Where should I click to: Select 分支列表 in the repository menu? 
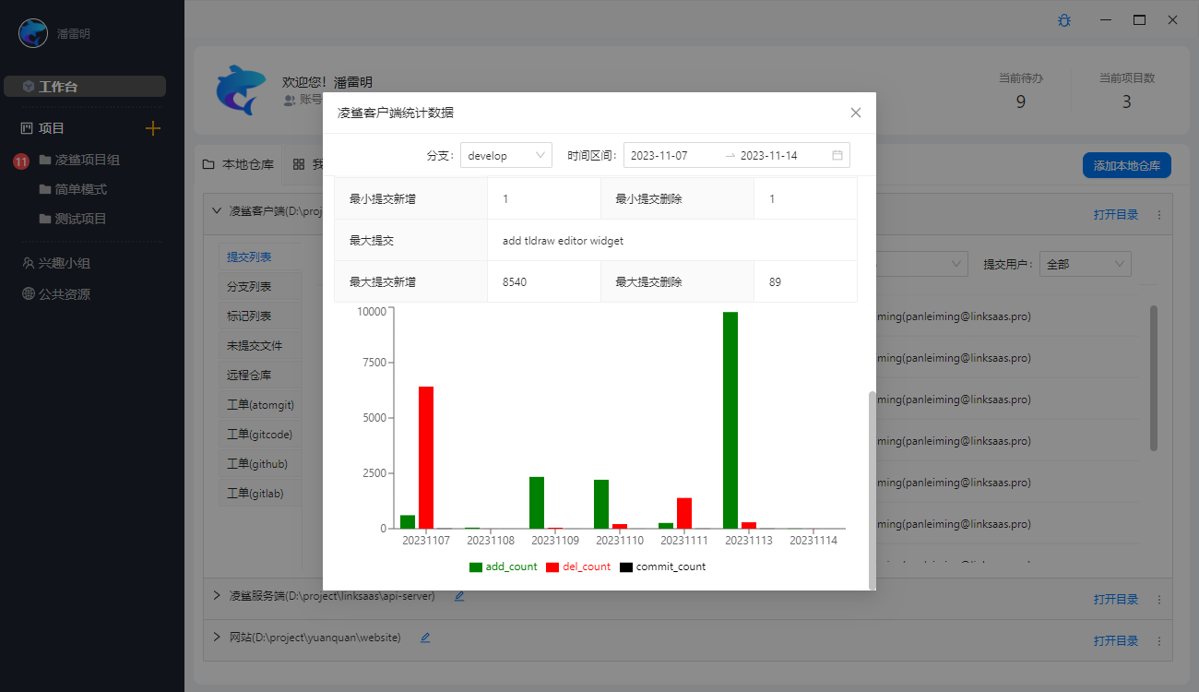(249, 286)
